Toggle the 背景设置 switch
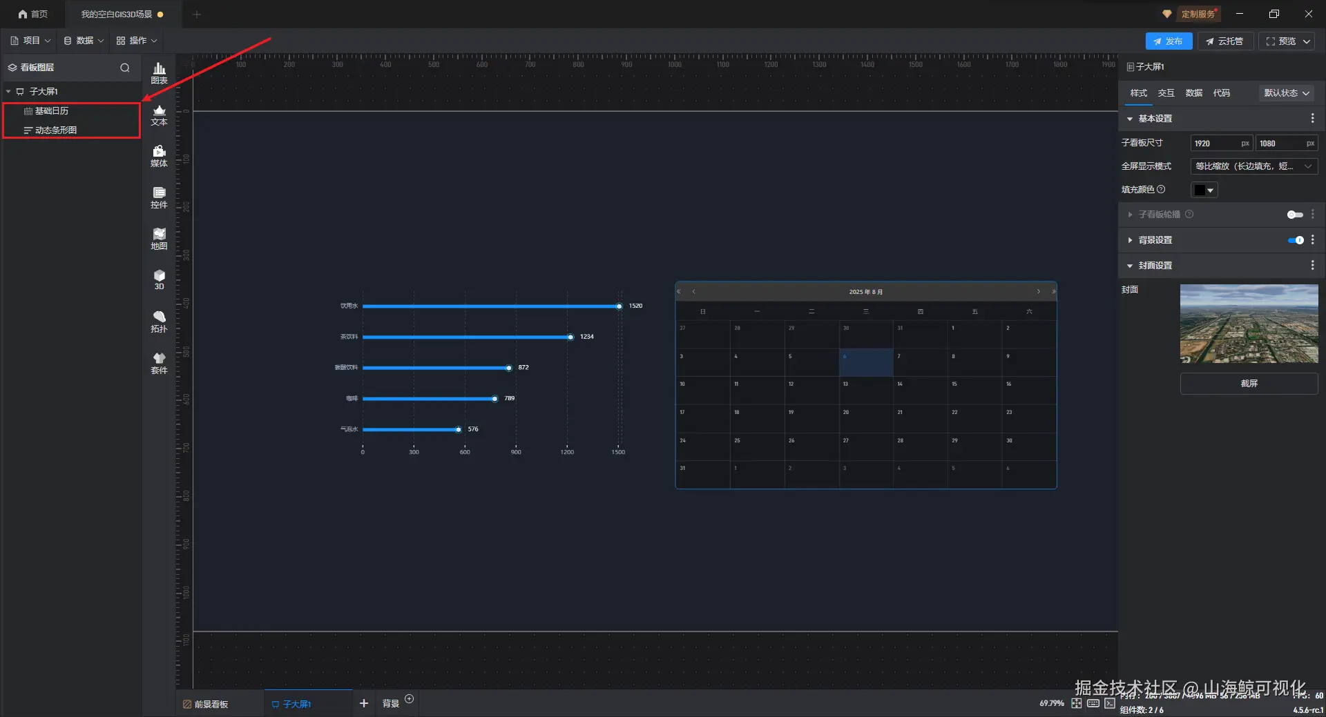 click(x=1295, y=240)
